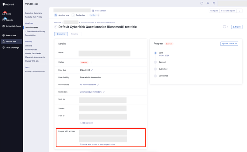Screen dimensions: 247x152
Task: Open the Status row three-dot menu
Action: click(91, 62)
